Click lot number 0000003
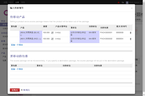This screenshot has height=96, width=145. (120, 33)
